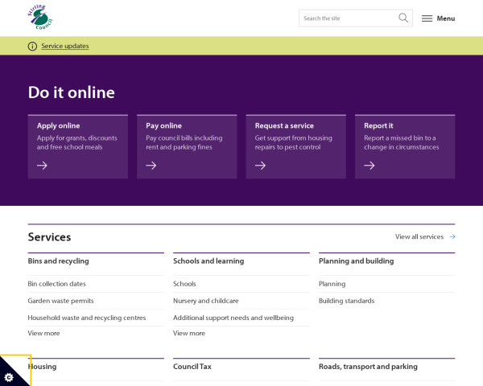Screen dimensions: 483x386
Task: Open Roads, transport and parking heading
Action: (x=368, y=367)
